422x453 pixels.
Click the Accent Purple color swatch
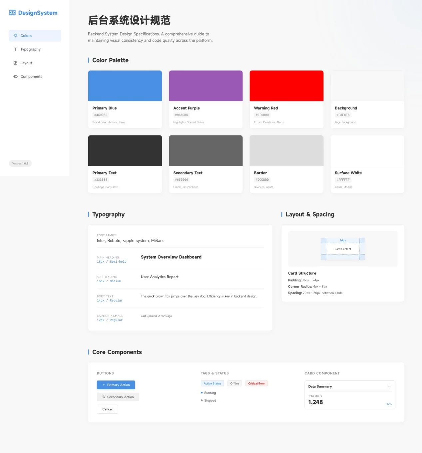coord(206,86)
